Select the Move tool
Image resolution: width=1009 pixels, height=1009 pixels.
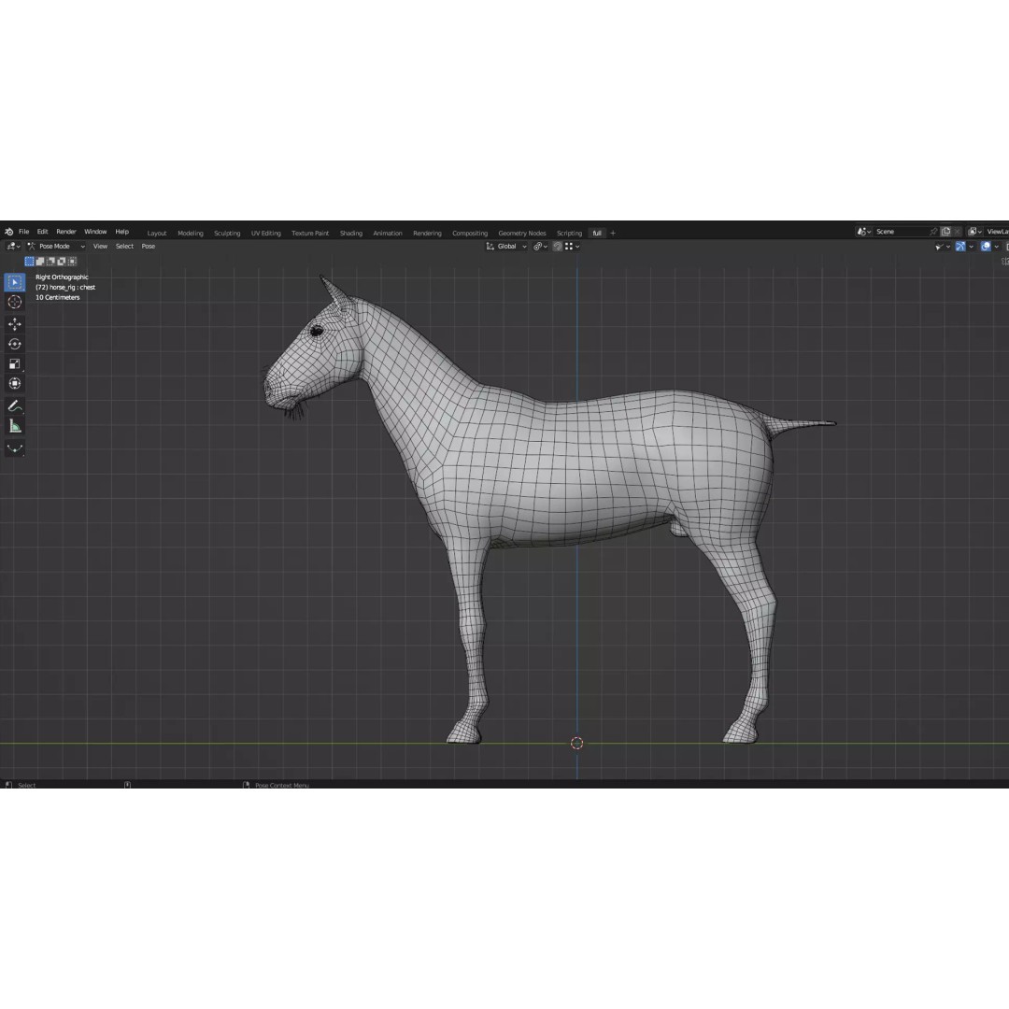[x=15, y=324]
